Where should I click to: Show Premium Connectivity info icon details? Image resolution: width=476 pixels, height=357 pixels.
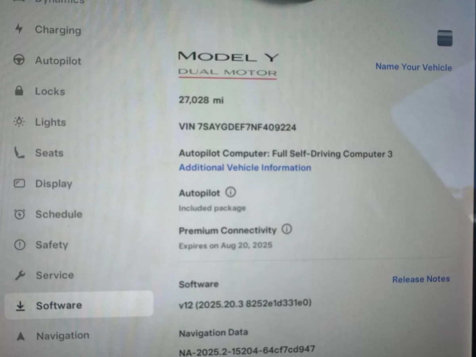286,229
